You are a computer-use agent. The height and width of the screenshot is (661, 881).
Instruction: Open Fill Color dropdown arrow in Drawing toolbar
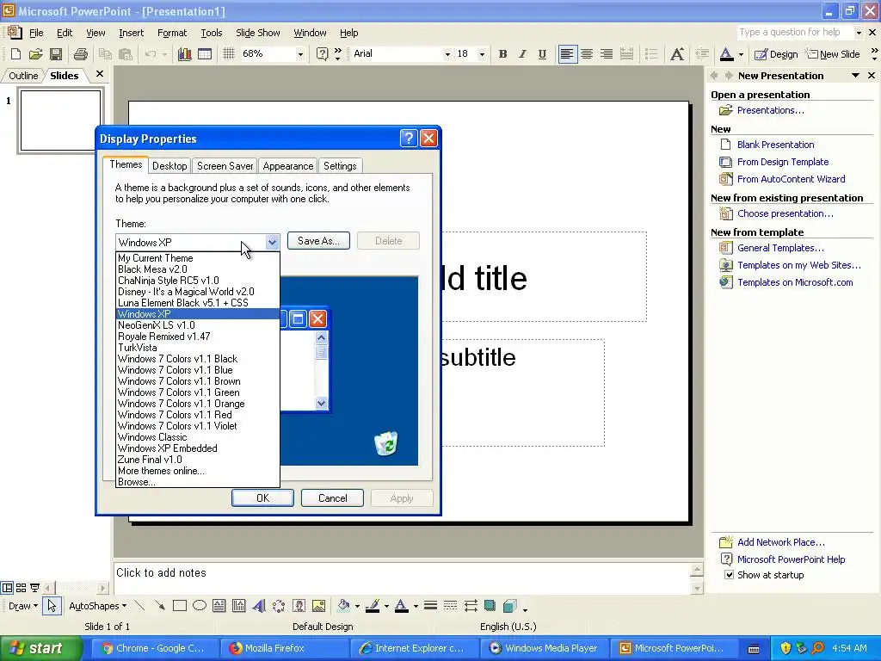[x=357, y=606]
